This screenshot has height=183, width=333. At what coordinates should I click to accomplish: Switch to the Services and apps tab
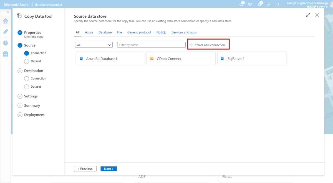point(184,32)
